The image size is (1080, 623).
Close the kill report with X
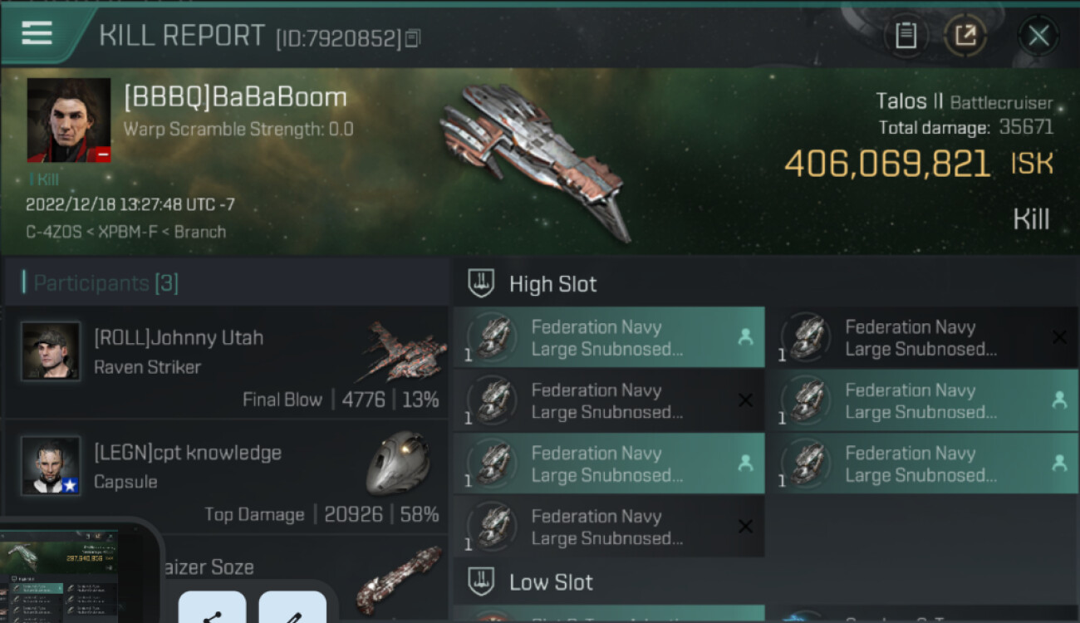pyautogui.click(x=1038, y=36)
